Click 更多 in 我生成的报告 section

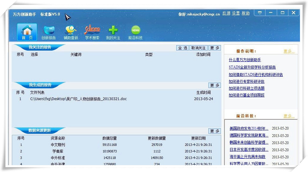point(215,85)
